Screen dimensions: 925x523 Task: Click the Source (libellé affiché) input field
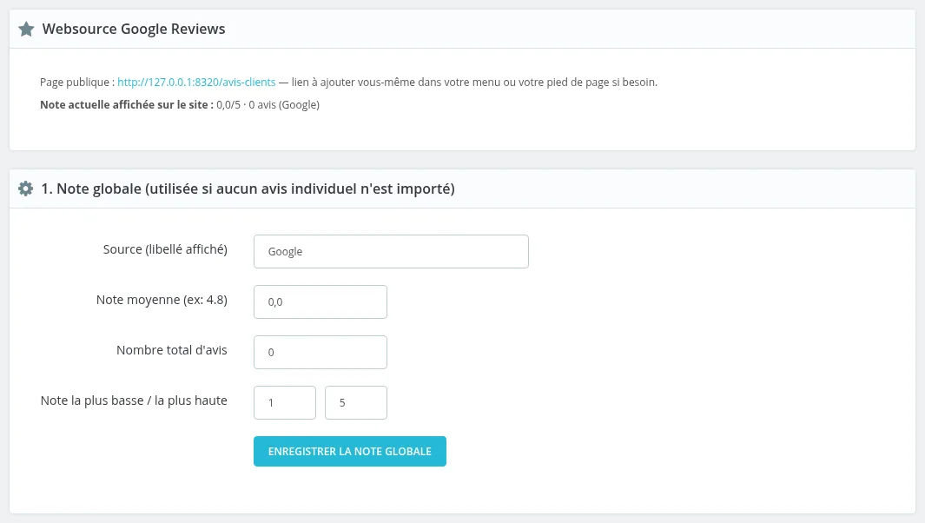coord(391,251)
